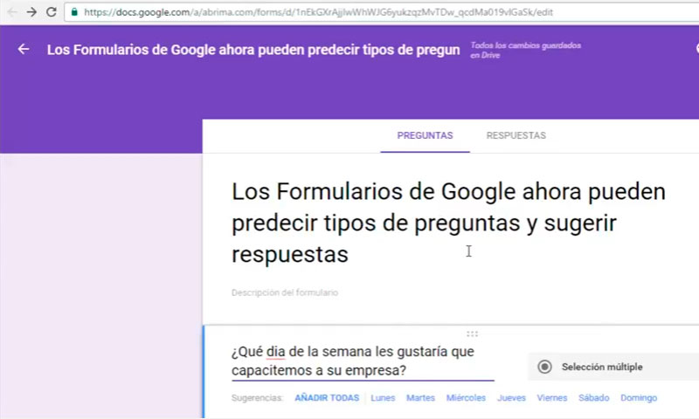Add the Domingo suggestion
The height and width of the screenshot is (419, 699).
[639, 398]
